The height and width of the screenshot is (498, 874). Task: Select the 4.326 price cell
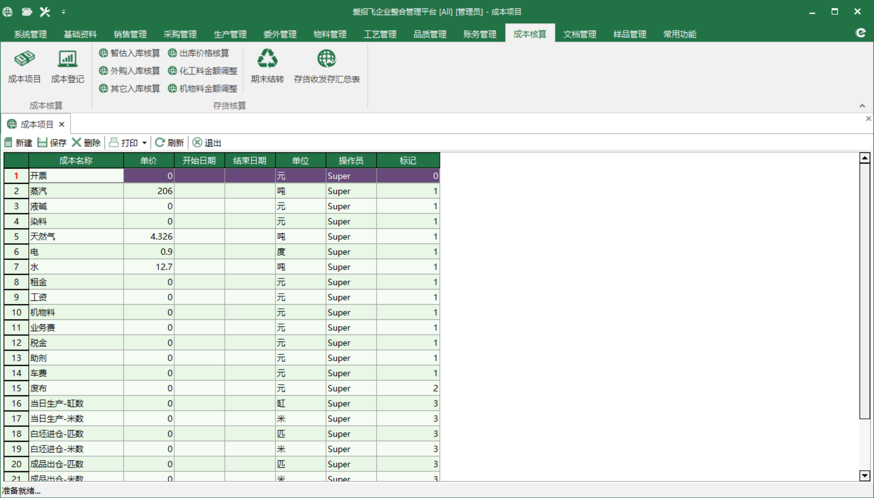(x=149, y=236)
